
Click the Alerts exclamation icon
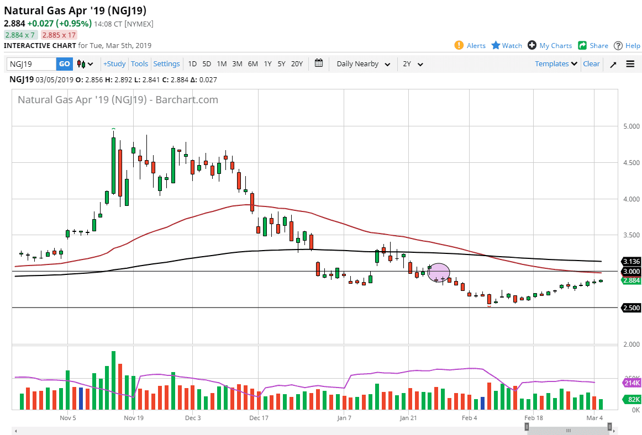pos(459,45)
